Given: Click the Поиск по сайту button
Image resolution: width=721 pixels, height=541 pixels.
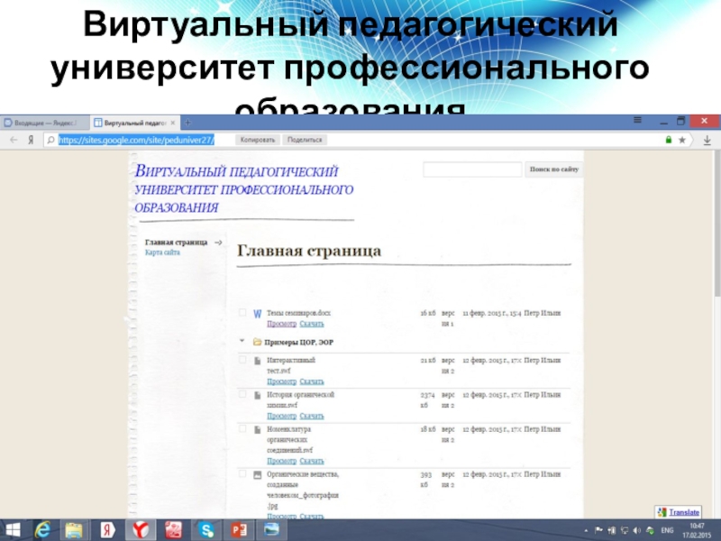Looking at the screenshot, I should click(x=553, y=170).
